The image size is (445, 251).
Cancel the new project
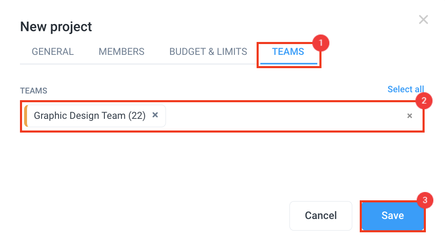pos(321,216)
